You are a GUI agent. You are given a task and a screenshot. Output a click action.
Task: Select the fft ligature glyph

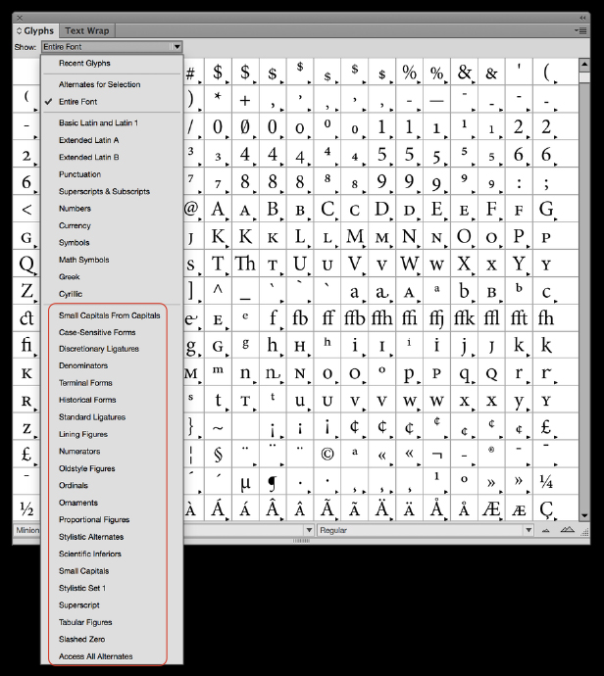[x=518, y=317]
